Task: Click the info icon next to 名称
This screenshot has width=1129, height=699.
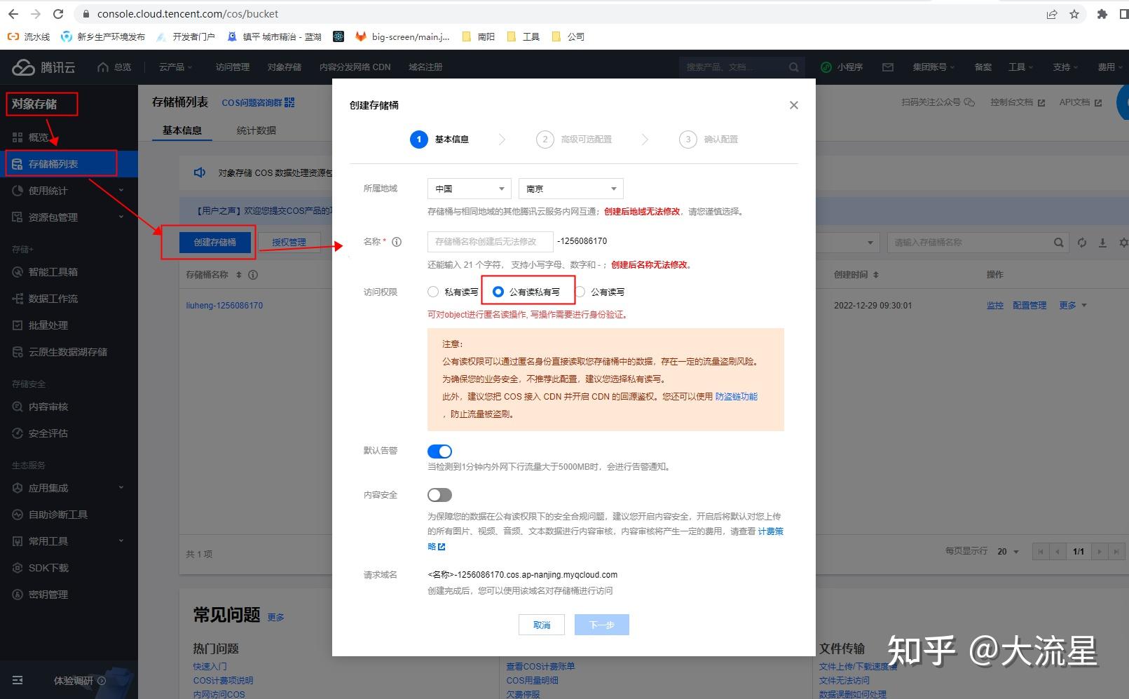Action: coord(397,242)
